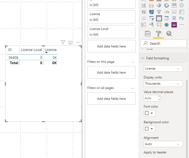Click the Total row label

(x=14, y=63)
